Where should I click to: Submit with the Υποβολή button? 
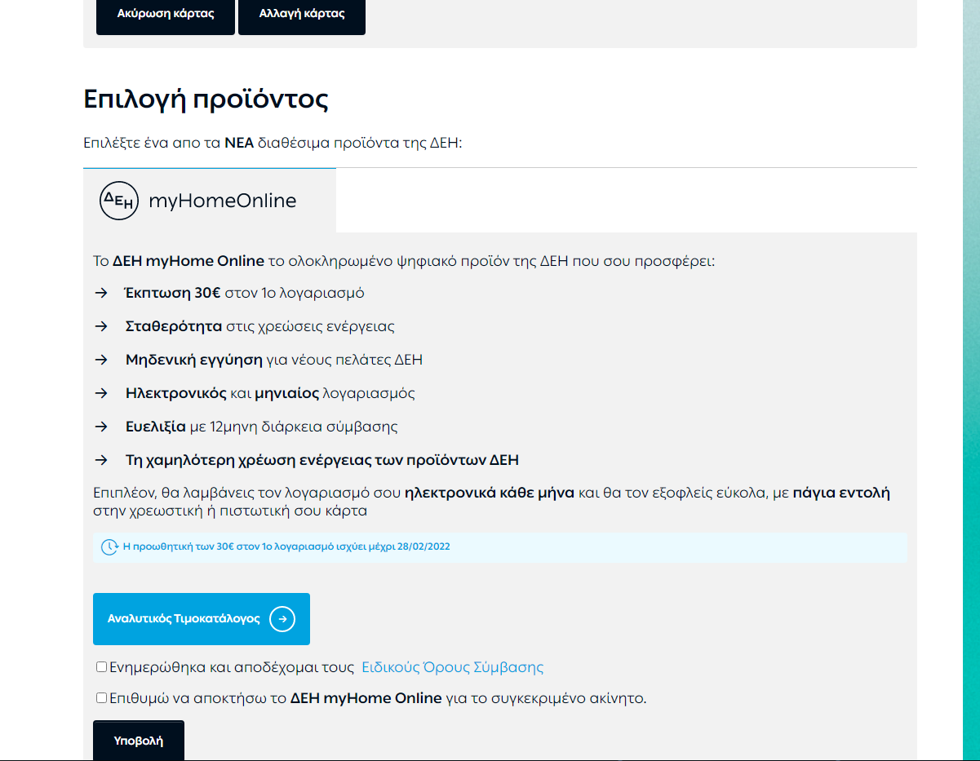pos(139,741)
